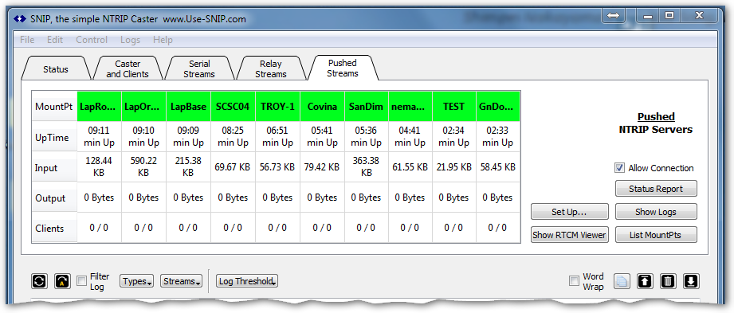
Task: Click the UpTime row label
Action: pyautogui.click(x=54, y=138)
